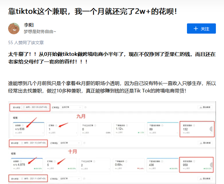The image size is (224, 184).
Task: Click the article title about tiktok兼职
Action: (x=93, y=11)
